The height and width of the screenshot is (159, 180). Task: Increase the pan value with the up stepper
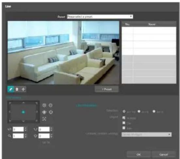click(25, 128)
